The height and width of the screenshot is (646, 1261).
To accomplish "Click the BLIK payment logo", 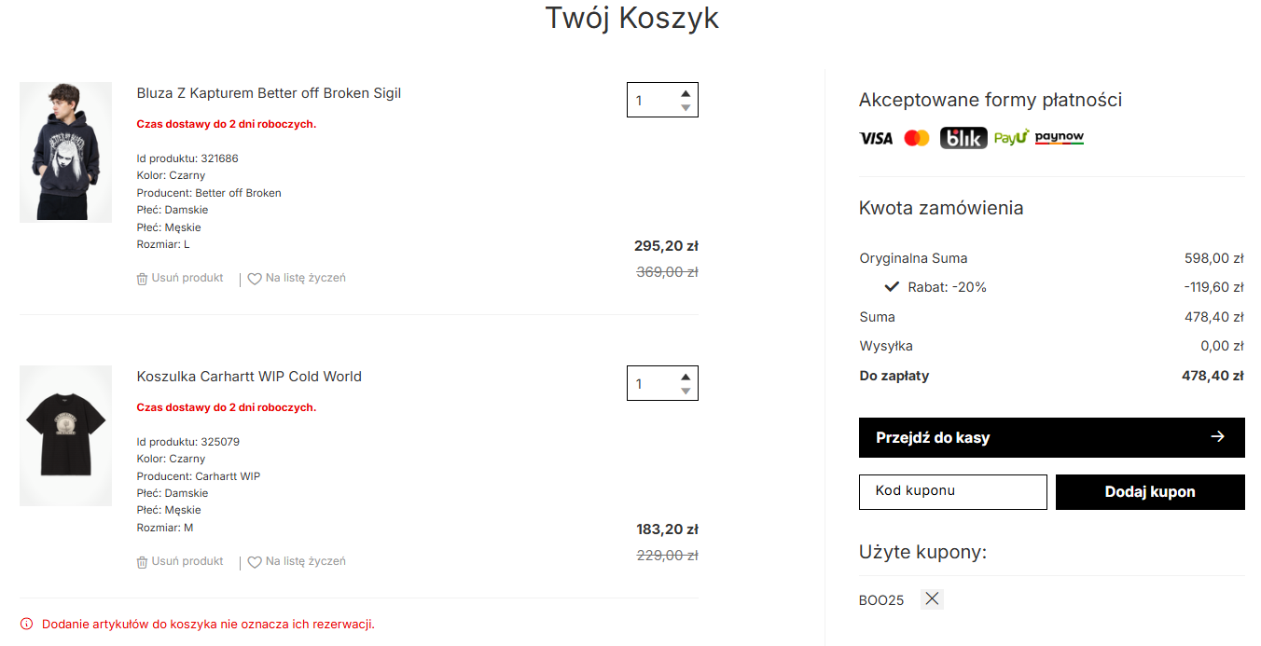I will pos(963,138).
